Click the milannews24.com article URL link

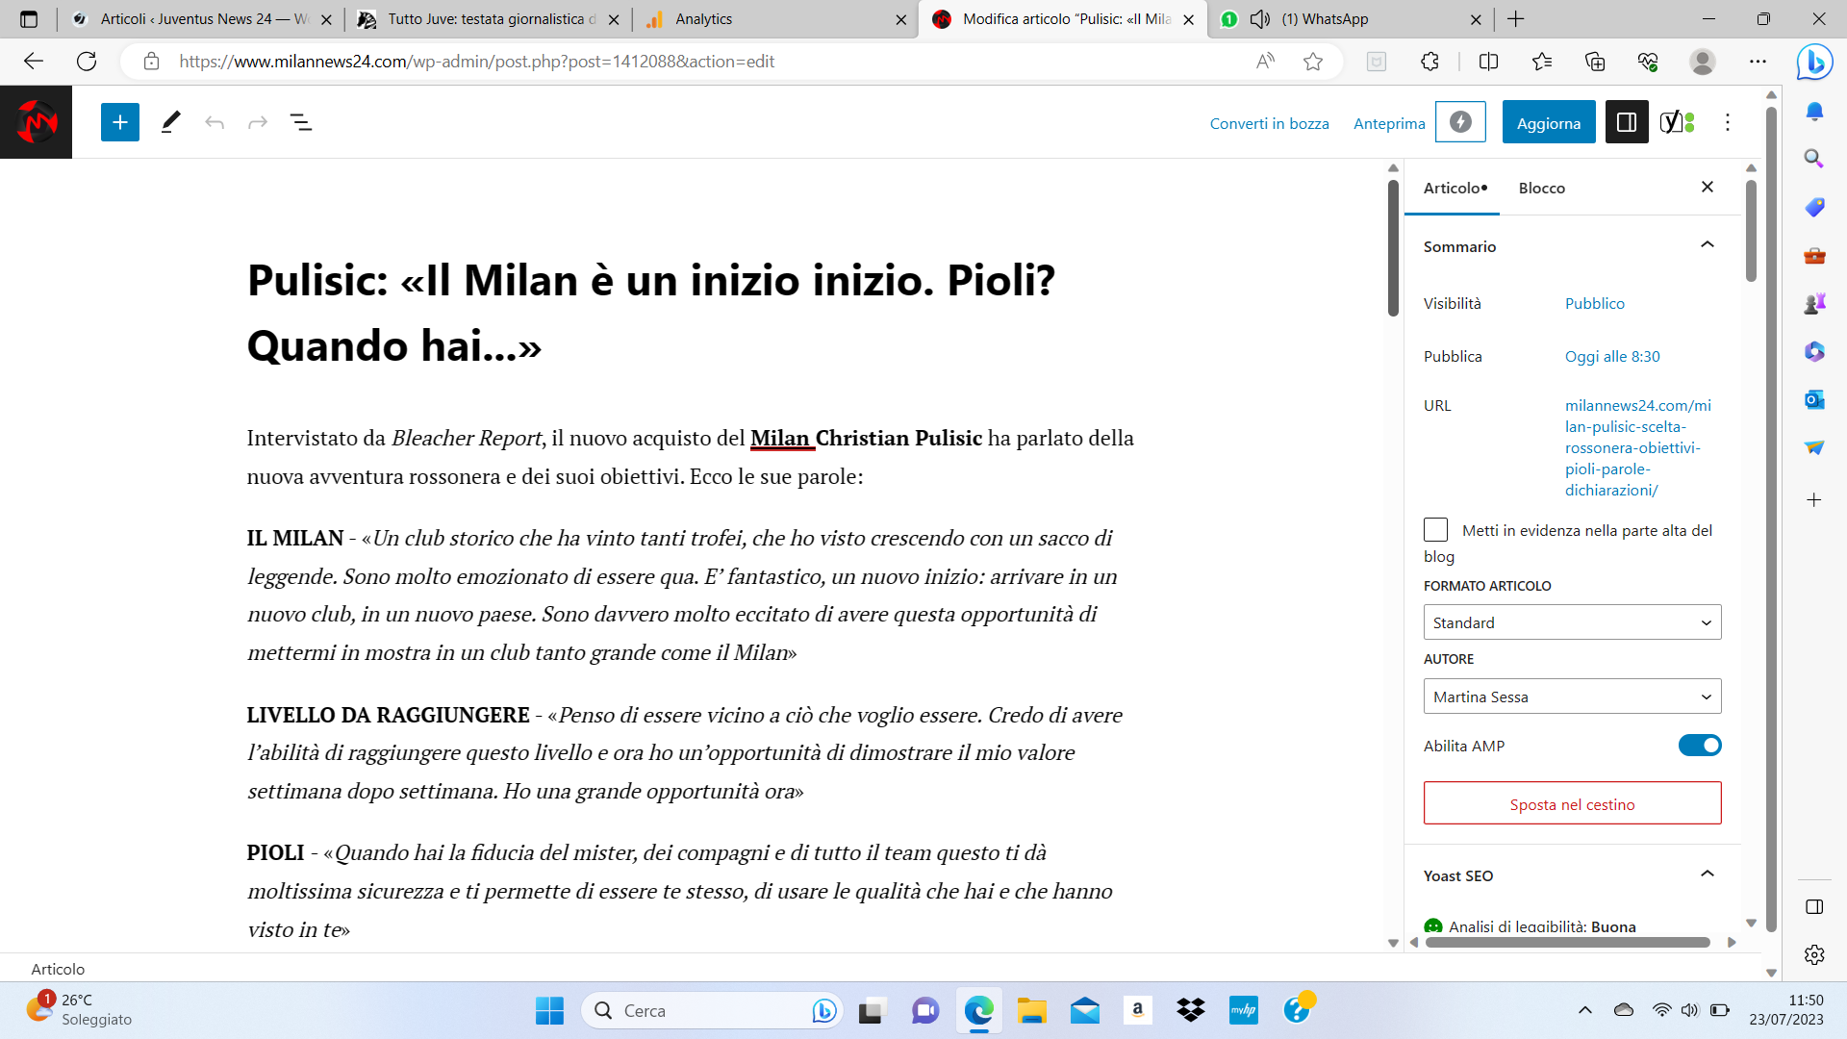click(1638, 447)
